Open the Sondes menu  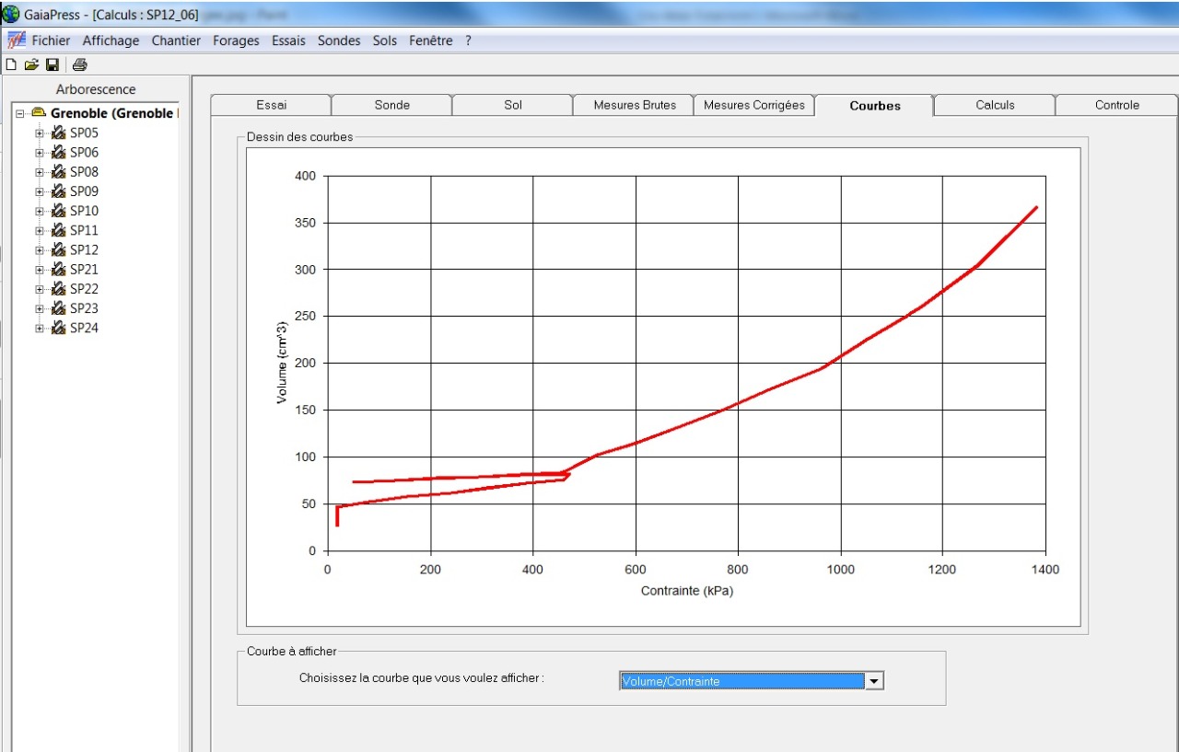click(x=339, y=40)
